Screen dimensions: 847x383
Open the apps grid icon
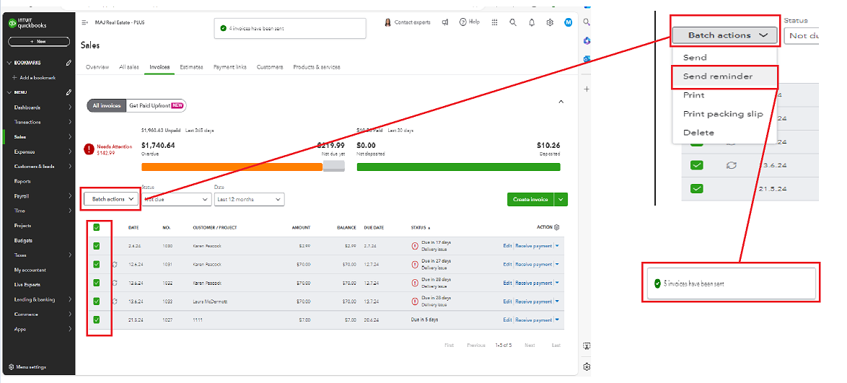(x=494, y=22)
